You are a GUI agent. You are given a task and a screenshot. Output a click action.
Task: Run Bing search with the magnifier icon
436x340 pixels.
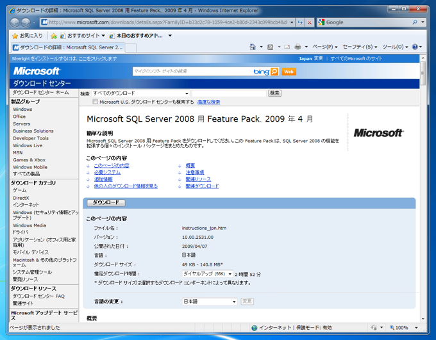[274, 71]
